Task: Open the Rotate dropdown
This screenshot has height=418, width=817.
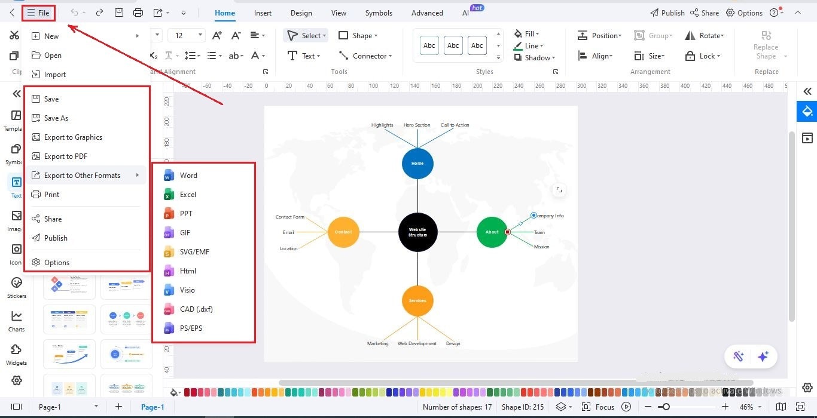Action: click(x=705, y=36)
